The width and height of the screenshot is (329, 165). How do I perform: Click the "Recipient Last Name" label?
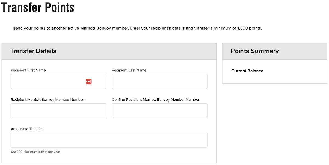pos(129,70)
